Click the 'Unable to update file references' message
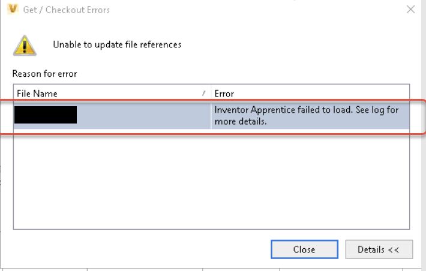This screenshot has width=426, height=271. click(x=117, y=44)
